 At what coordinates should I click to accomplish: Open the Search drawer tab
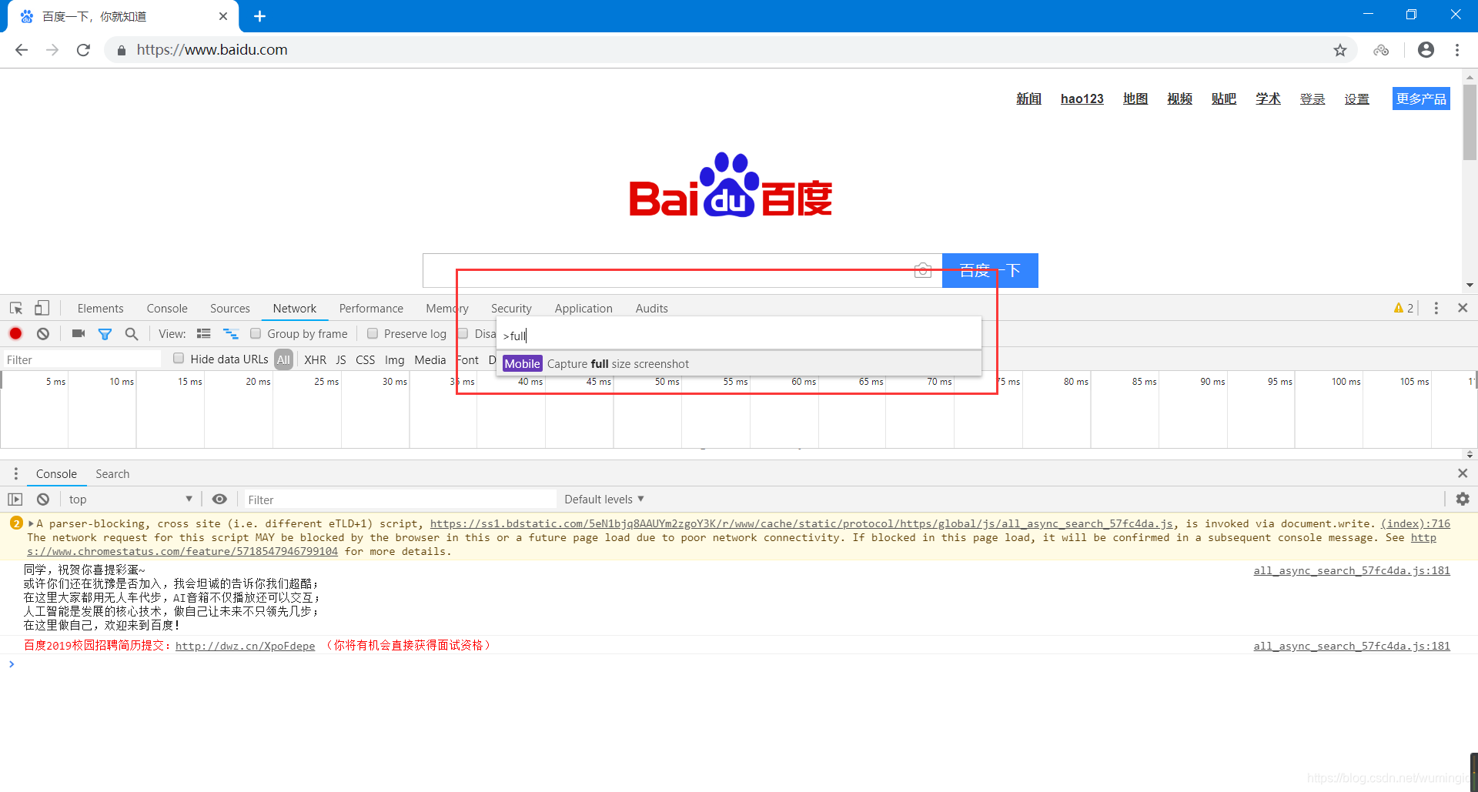coord(112,473)
